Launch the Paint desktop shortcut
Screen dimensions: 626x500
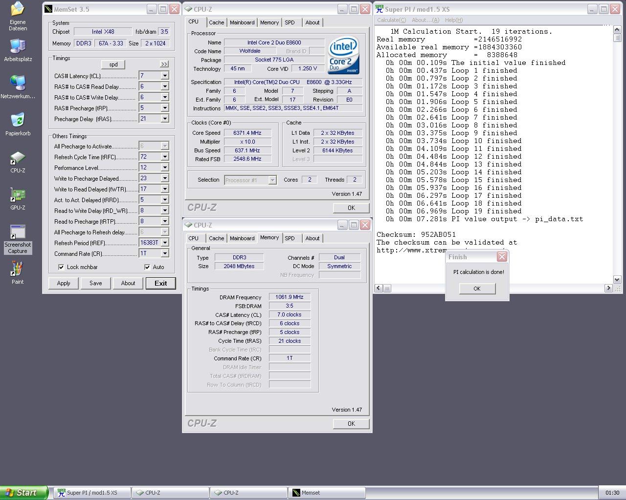18,273
